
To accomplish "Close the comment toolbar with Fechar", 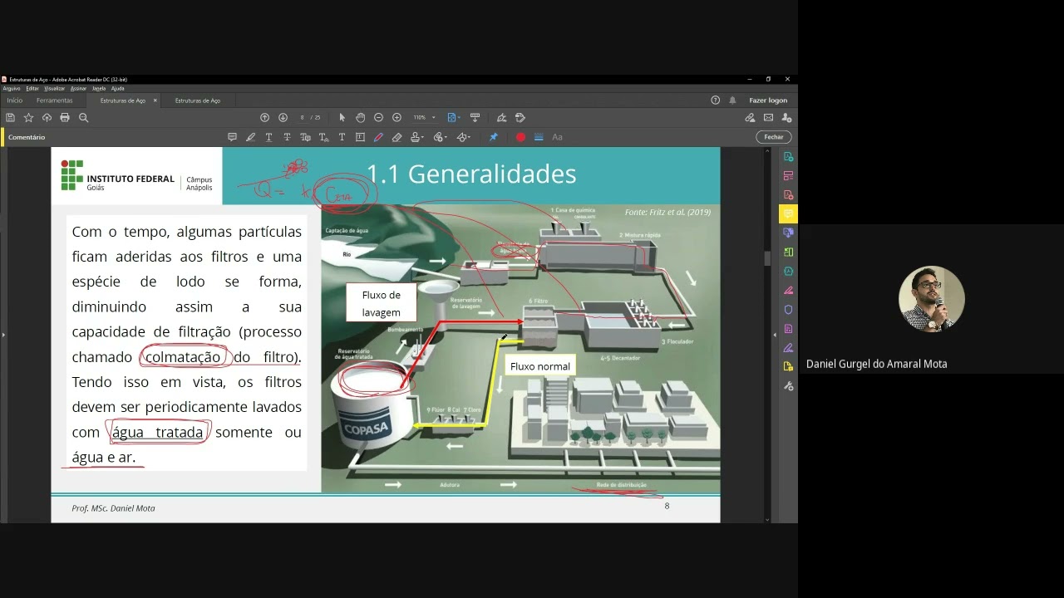I will [x=774, y=137].
